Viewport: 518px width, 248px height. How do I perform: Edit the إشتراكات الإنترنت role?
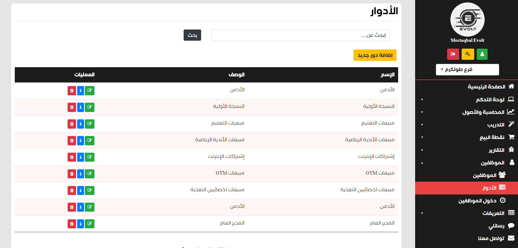(x=89, y=157)
